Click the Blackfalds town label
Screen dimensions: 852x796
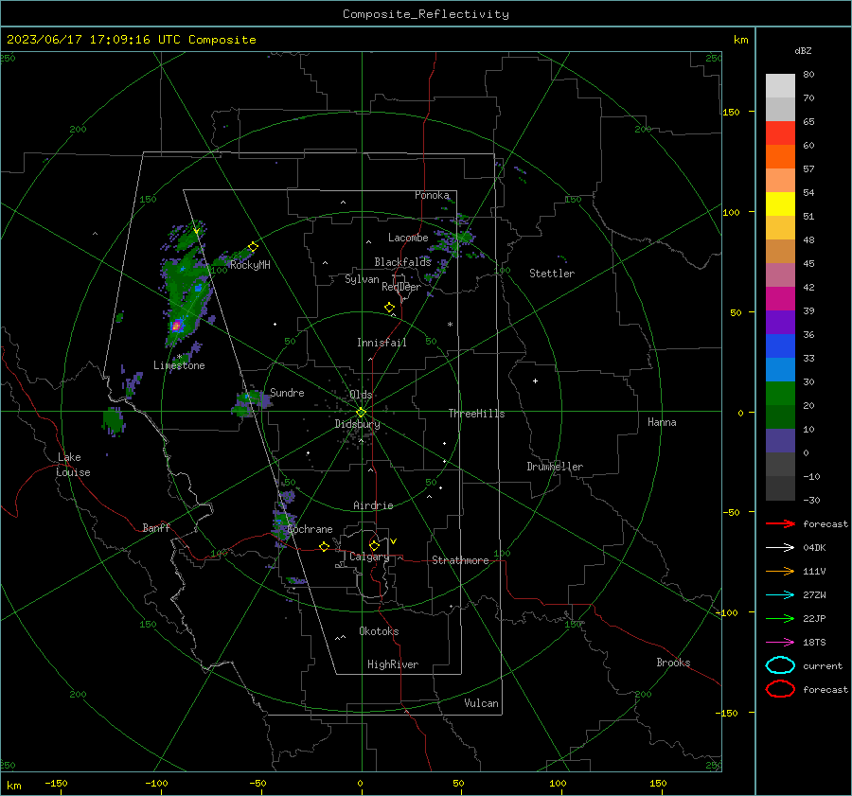402,262
